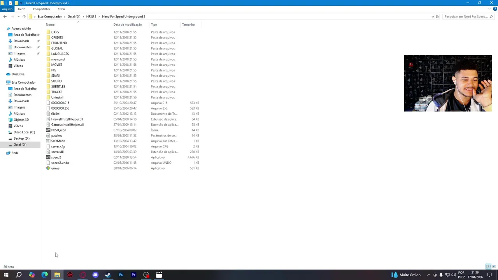
Task: Open Microsoft Edge from the taskbar
Action: pyautogui.click(x=44, y=275)
